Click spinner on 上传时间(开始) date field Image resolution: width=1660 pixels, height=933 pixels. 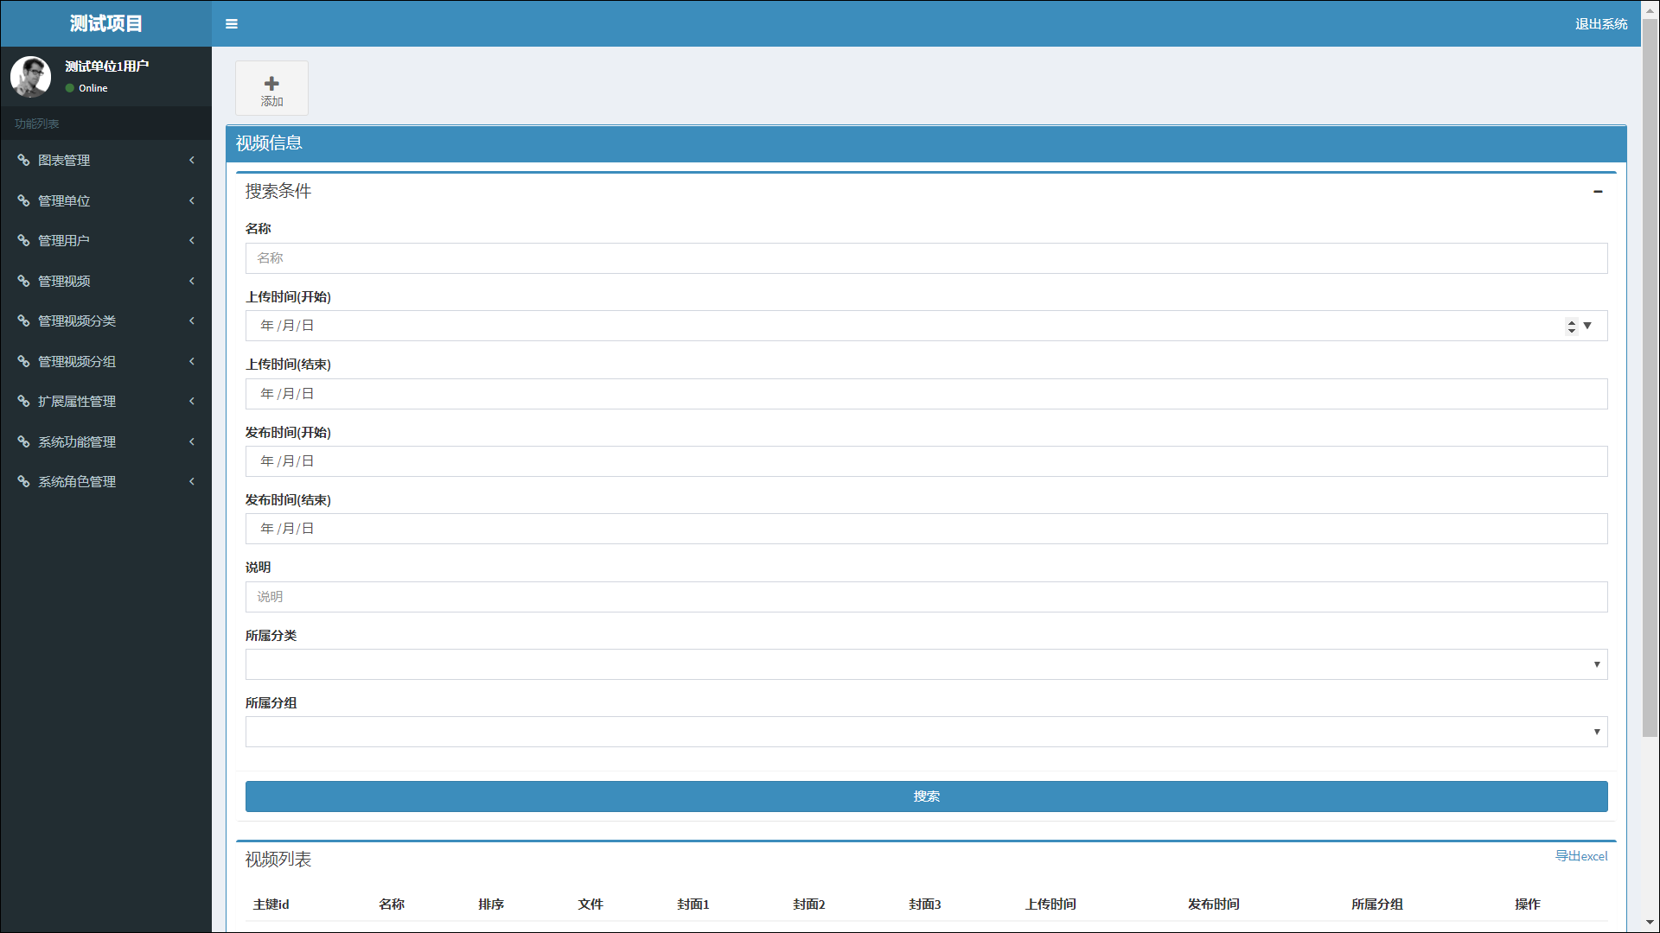point(1572,326)
